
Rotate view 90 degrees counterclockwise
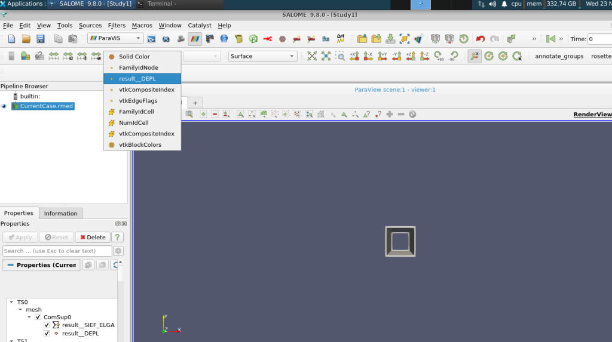[x=453, y=56]
